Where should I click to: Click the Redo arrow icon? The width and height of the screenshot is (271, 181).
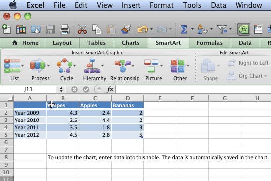coord(162,29)
